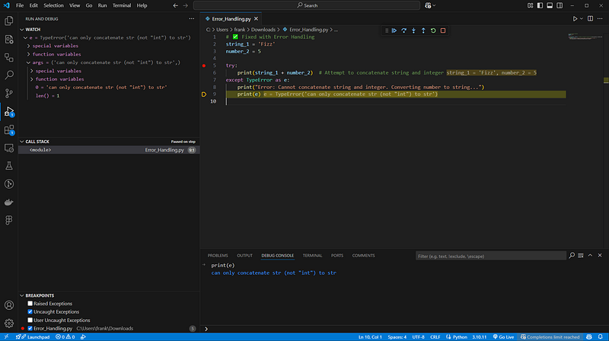The height and width of the screenshot is (341, 609).
Task: Click Python 3.10.11 interpreter version
Action: click(x=480, y=336)
